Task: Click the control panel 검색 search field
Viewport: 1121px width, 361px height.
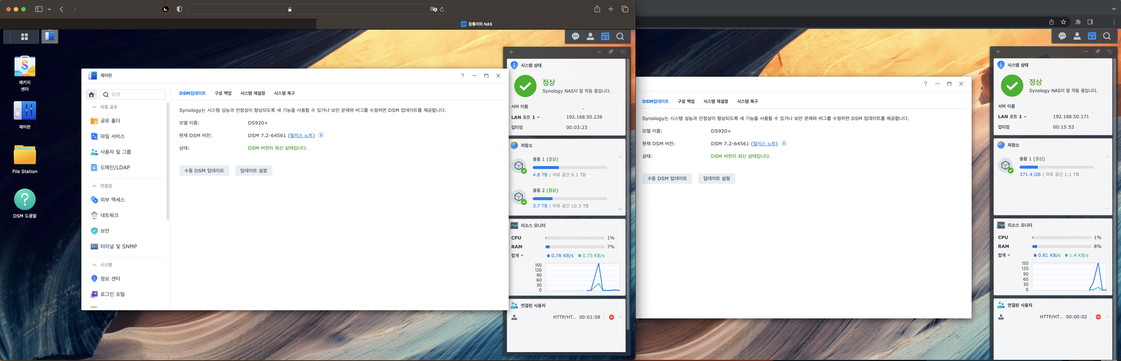Action: (x=133, y=94)
